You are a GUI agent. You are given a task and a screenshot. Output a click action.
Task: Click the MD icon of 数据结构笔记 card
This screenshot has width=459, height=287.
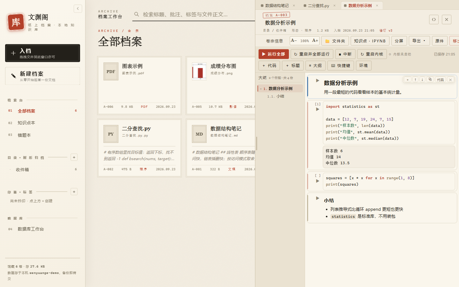199,134
